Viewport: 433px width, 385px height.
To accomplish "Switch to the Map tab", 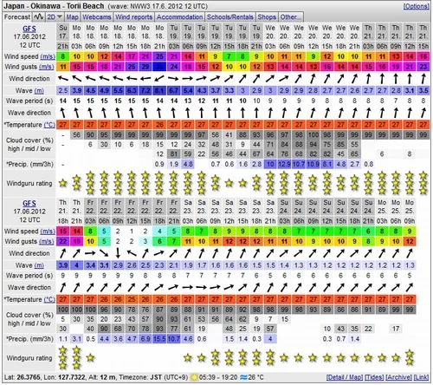I will (72, 17).
